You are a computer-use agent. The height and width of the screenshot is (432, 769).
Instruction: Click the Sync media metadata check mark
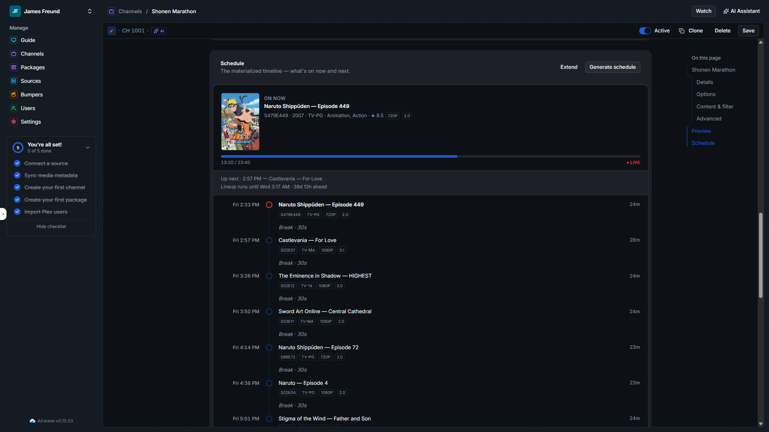click(17, 175)
